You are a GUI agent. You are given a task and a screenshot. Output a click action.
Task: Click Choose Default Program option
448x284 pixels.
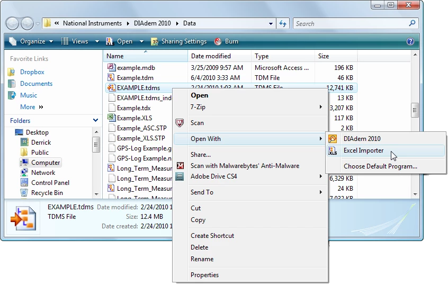[x=380, y=166]
